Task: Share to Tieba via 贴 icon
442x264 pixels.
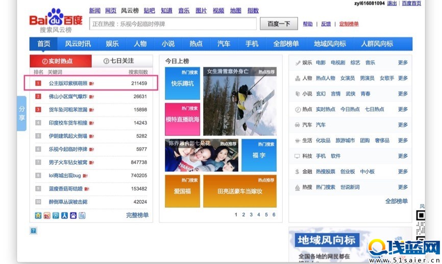Action: 82,215
